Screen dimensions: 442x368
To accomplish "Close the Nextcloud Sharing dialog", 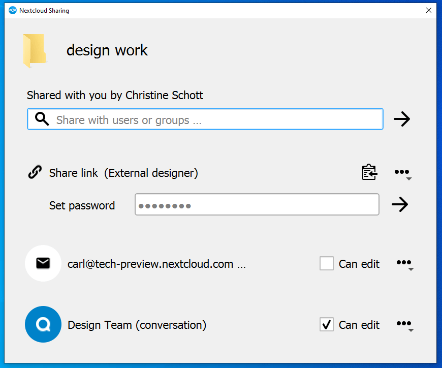I will pyautogui.click(x=429, y=11).
